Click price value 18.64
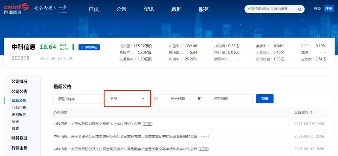Viewport: 338px width, 156px height. [48, 47]
